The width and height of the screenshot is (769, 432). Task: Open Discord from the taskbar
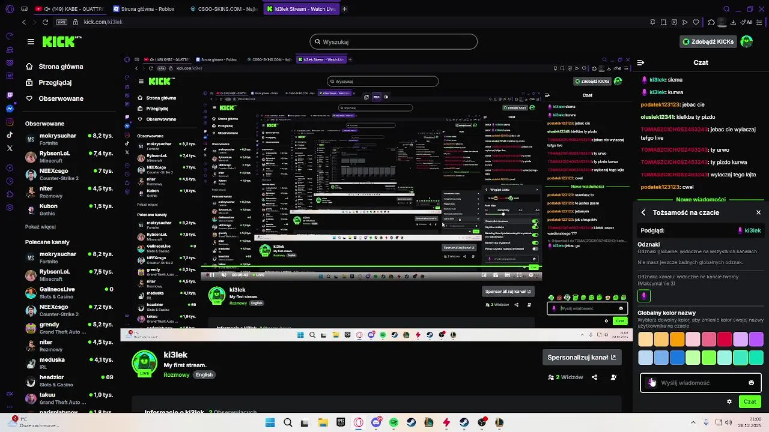[376, 422]
